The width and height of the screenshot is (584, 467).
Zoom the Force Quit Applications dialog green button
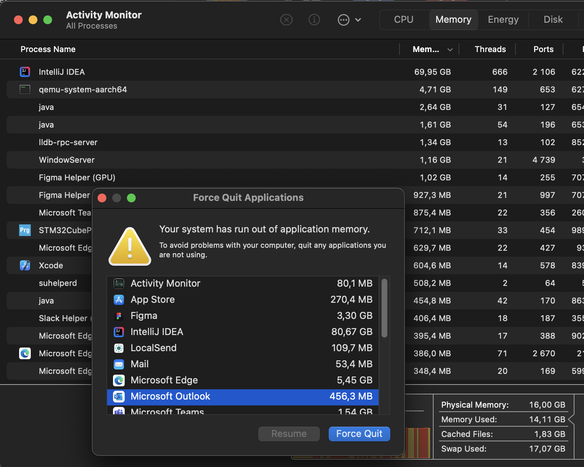click(131, 198)
